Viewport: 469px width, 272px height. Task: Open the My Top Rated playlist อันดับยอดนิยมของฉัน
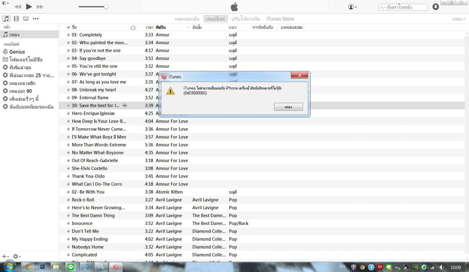(29, 107)
